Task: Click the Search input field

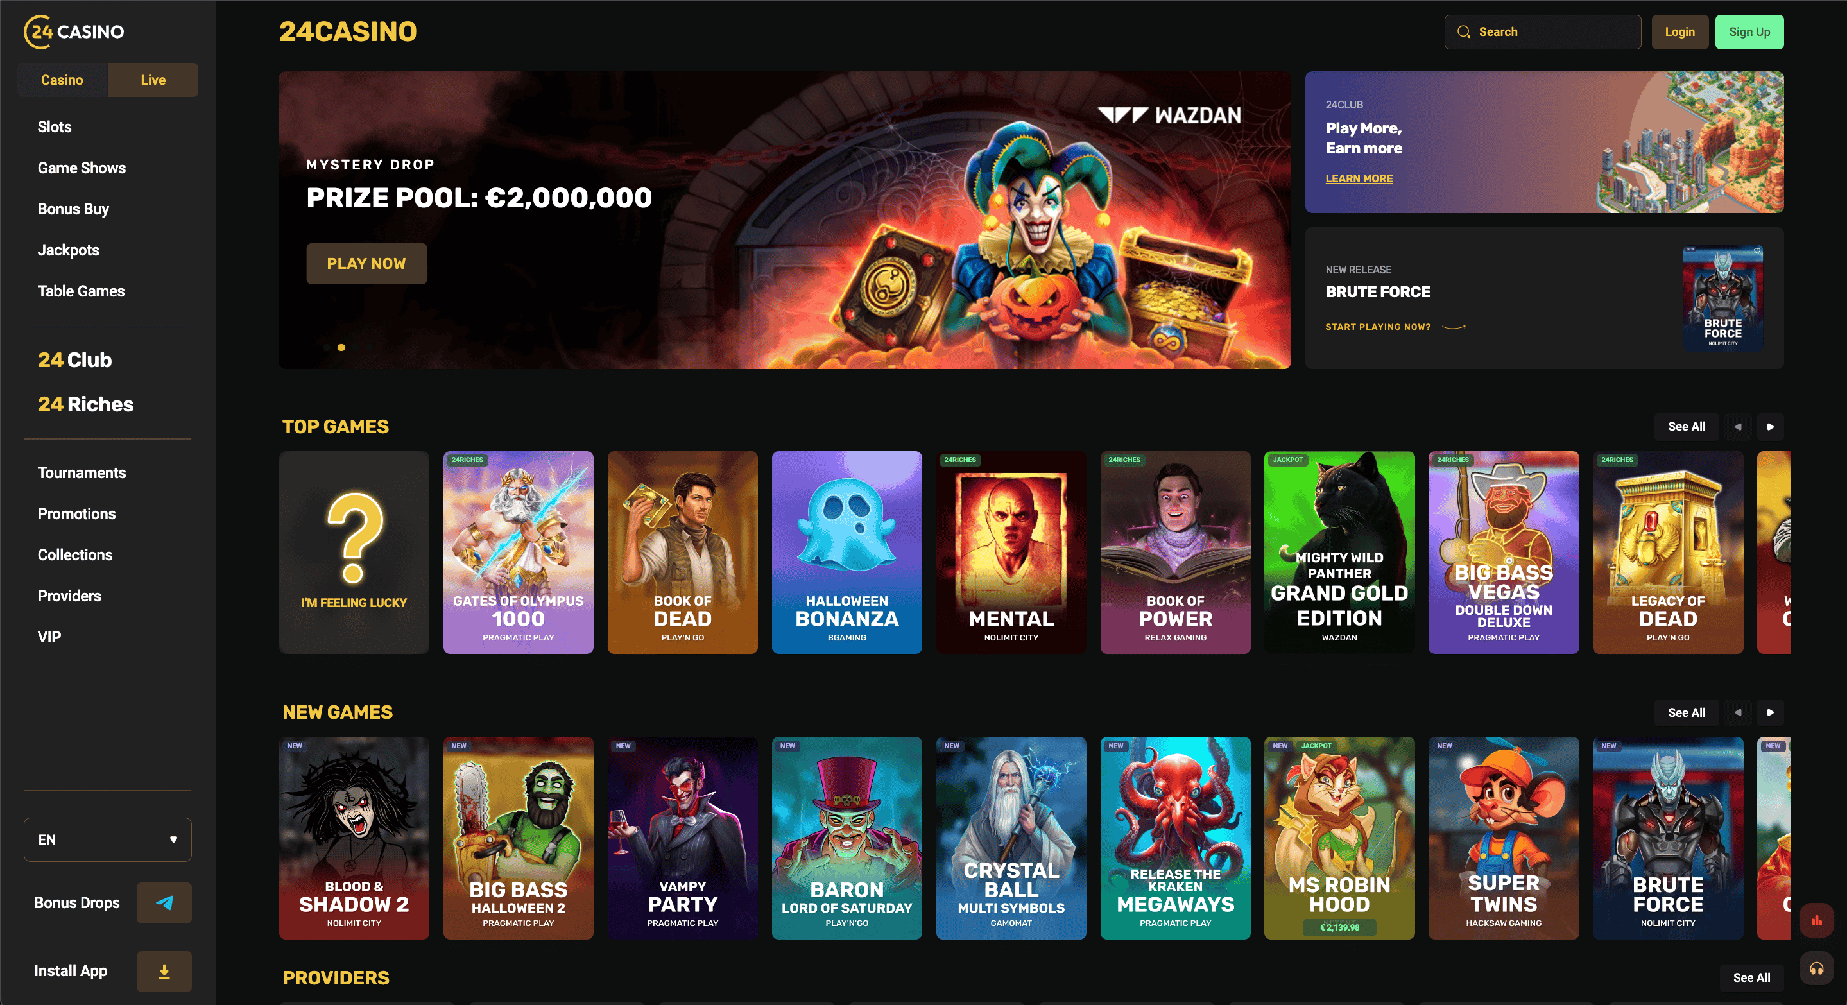Action: [1542, 31]
